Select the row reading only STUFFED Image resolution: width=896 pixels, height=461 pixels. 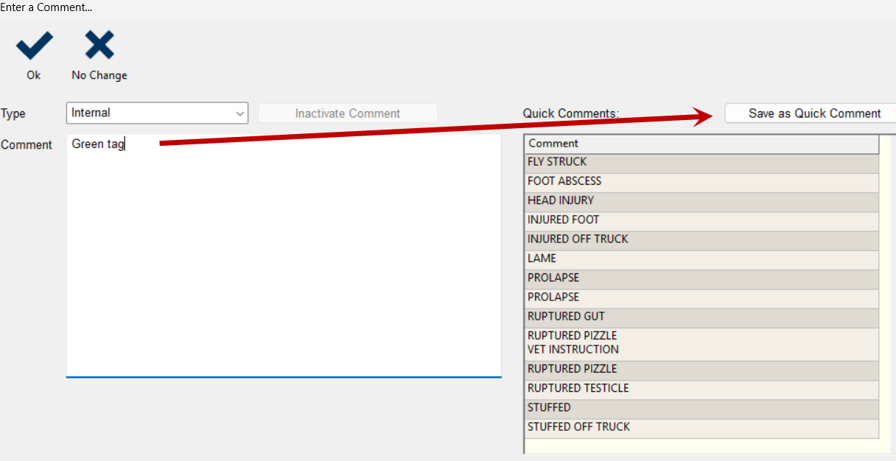pos(701,407)
